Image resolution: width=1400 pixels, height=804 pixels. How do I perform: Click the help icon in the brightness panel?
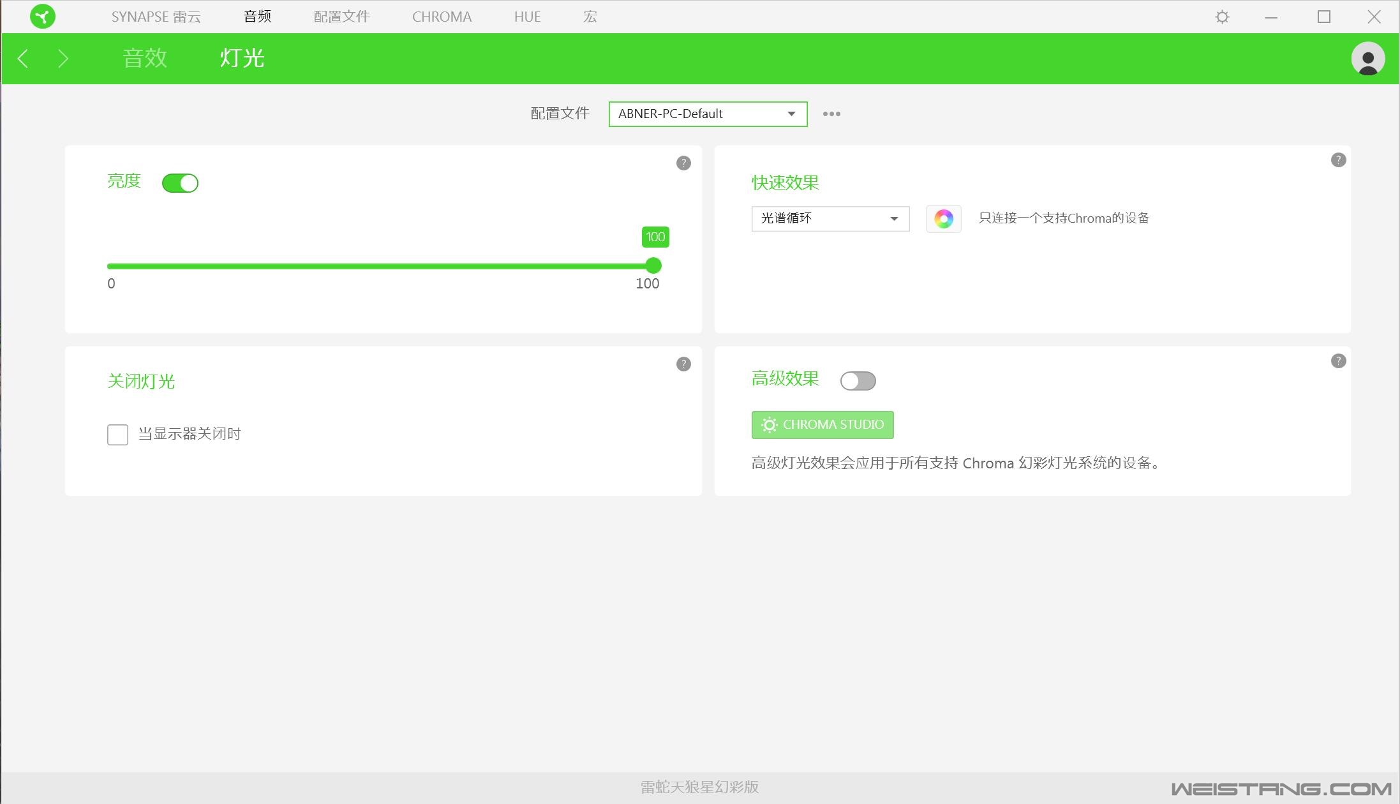683,163
